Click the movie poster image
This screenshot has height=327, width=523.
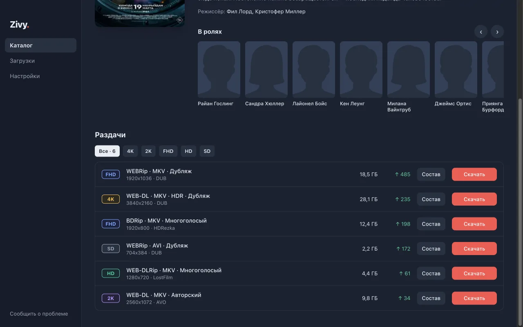click(x=140, y=13)
